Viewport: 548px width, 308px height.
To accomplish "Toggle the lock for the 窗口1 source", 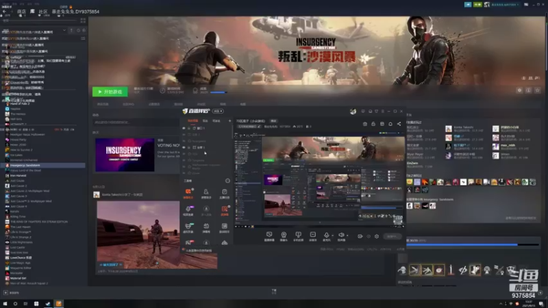I will pyautogui.click(x=189, y=128).
